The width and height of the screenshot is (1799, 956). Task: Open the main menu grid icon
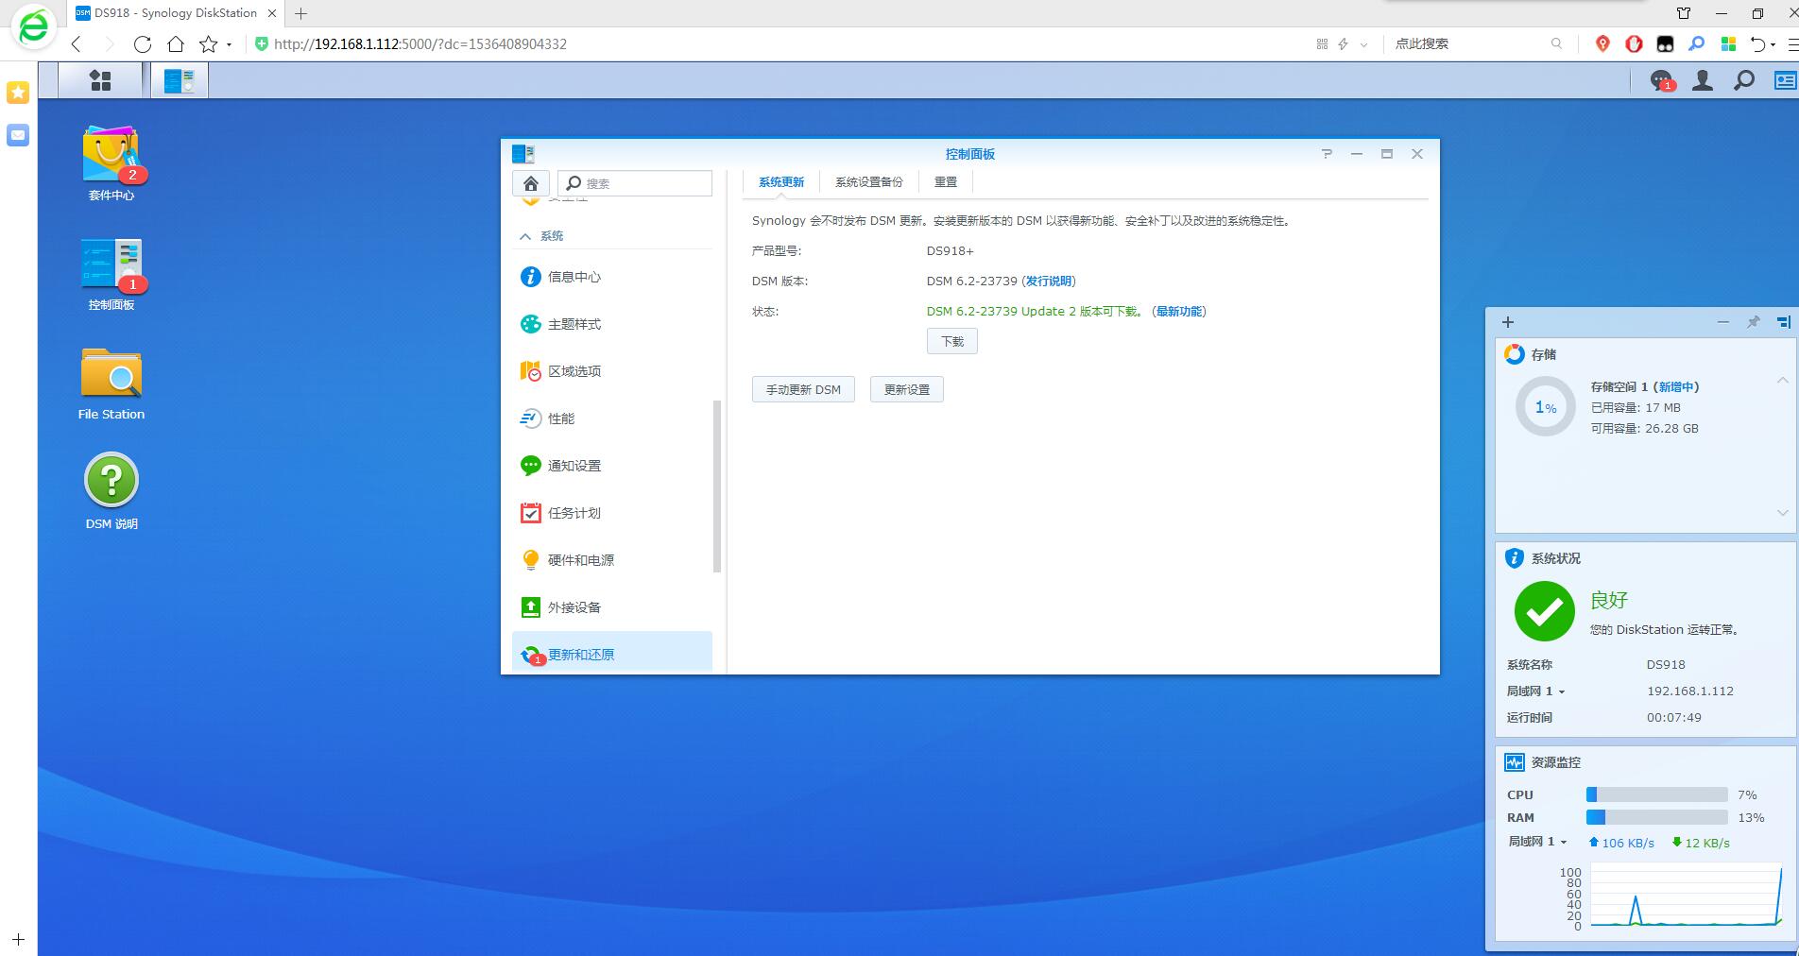coord(100,79)
